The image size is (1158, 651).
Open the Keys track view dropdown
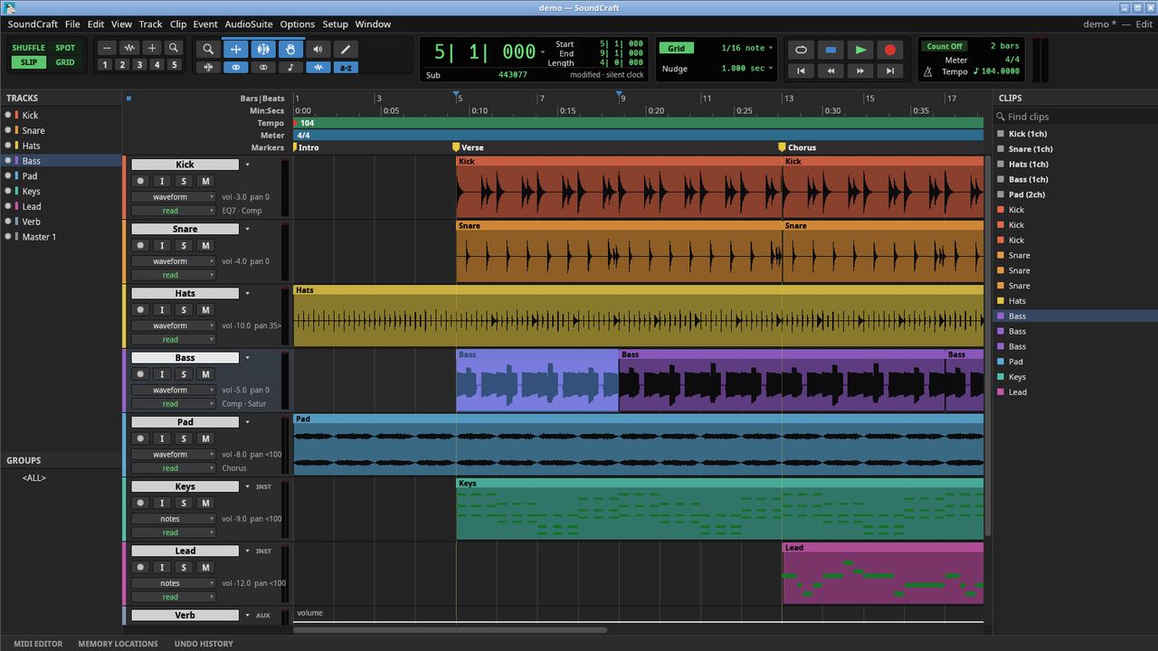[174, 519]
